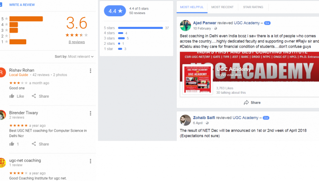Click UGC Academy title on cover image

click(233, 69)
